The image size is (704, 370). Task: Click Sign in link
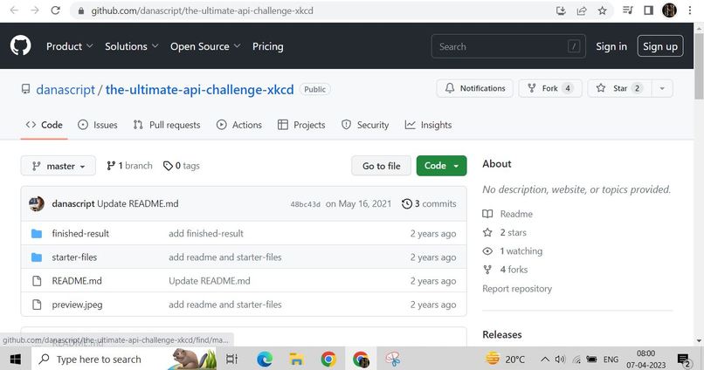point(611,46)
